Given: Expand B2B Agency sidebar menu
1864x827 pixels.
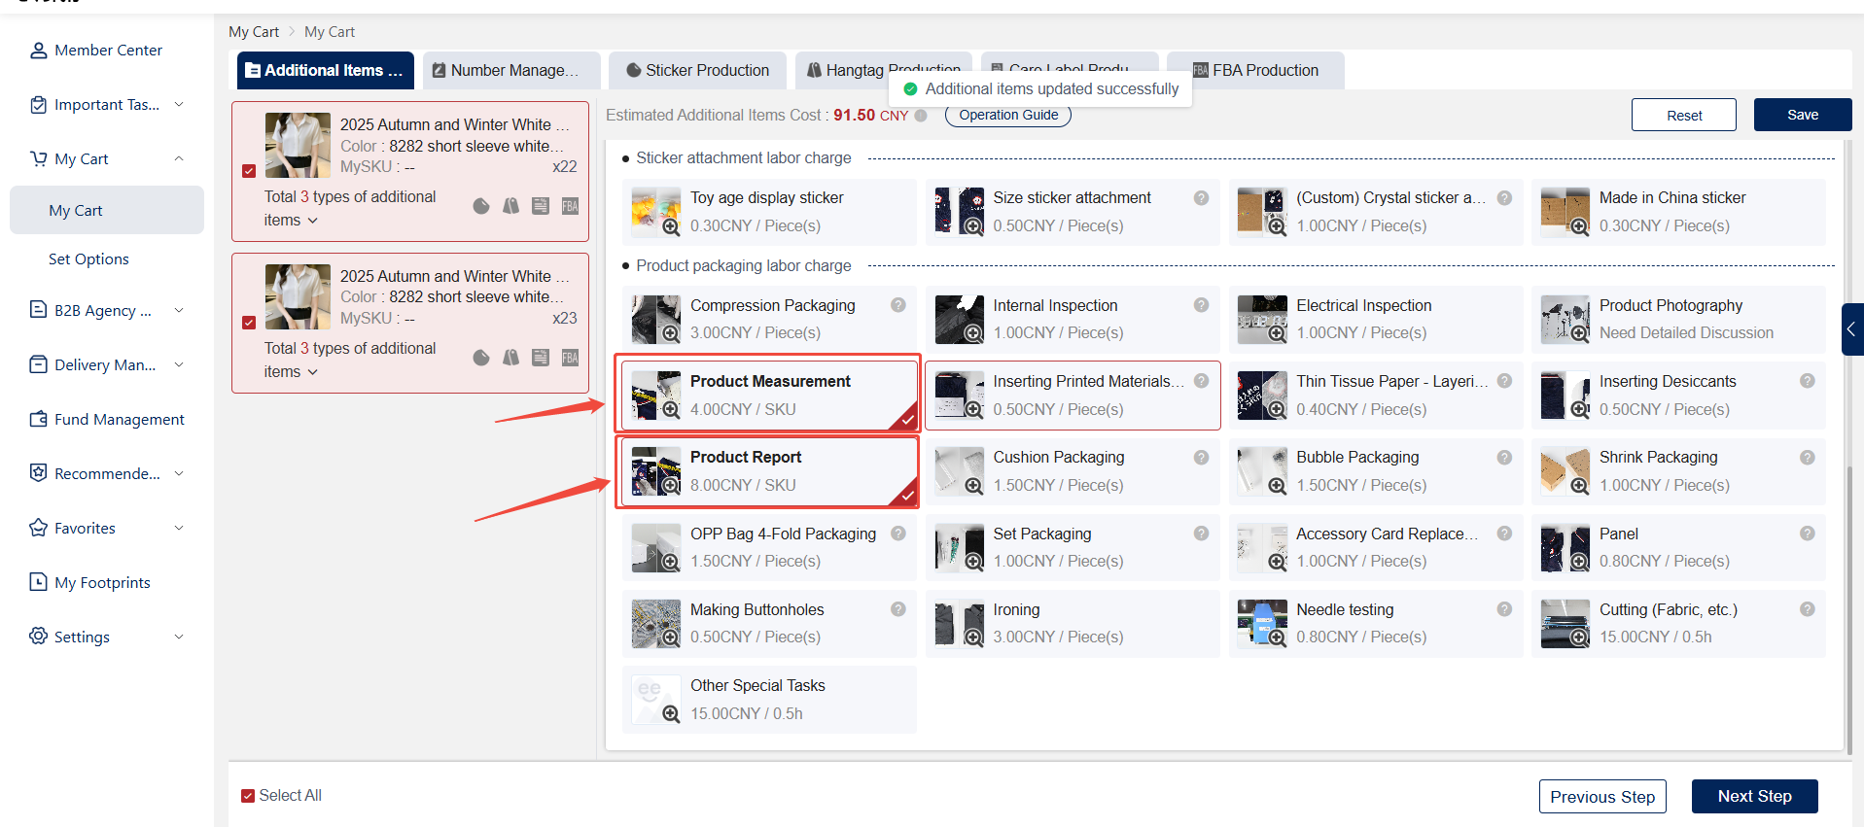Looking at the screenshot, I should 179,310.
